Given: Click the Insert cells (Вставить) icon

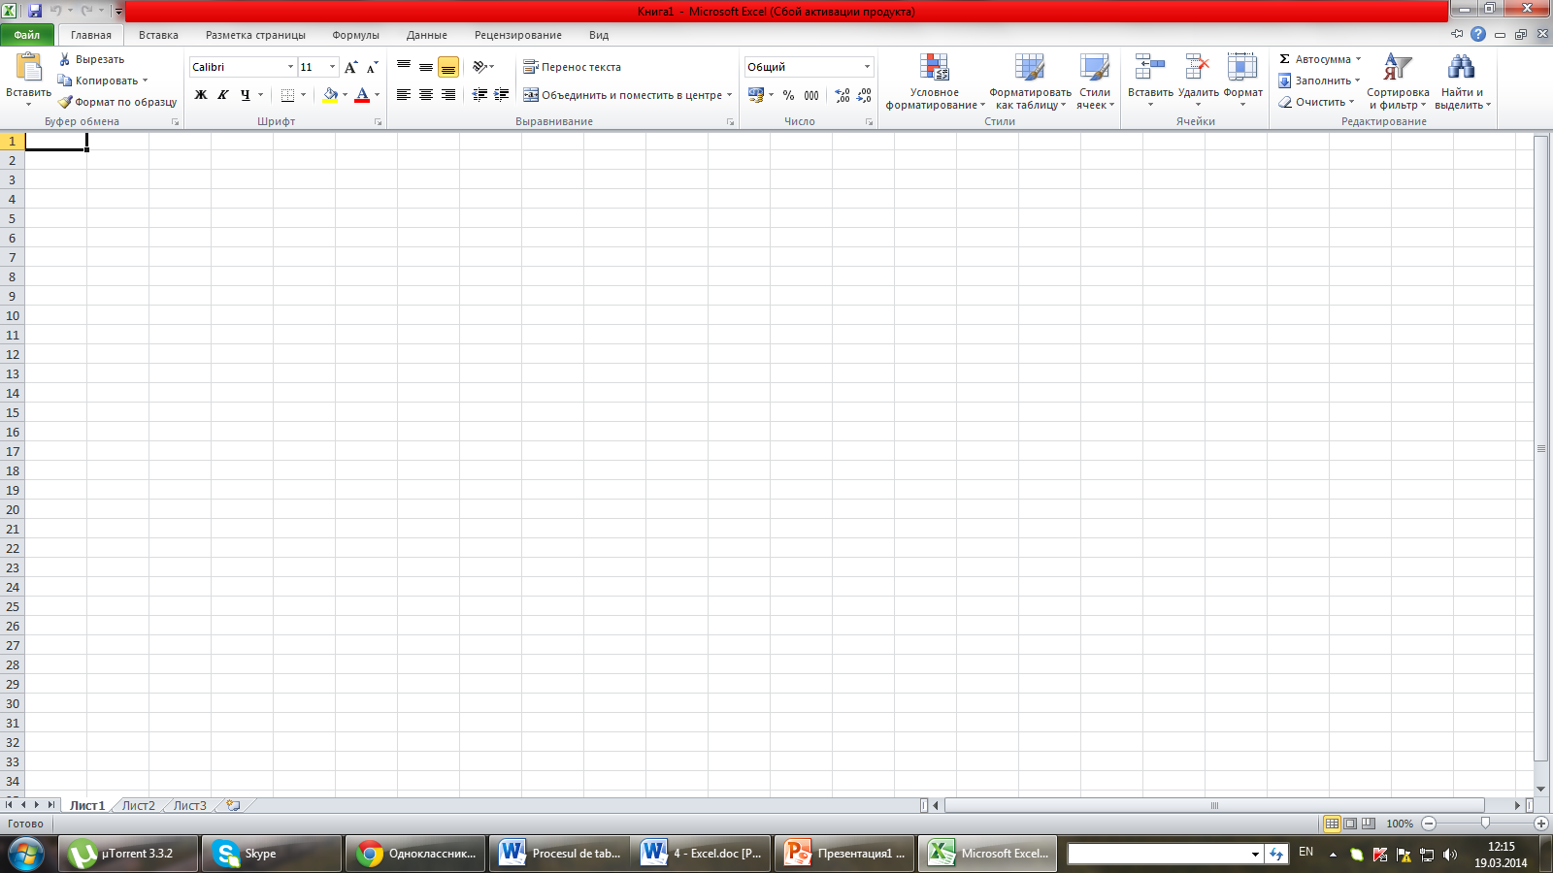Looking at the screenshot, I should [x=1150, y=67].
